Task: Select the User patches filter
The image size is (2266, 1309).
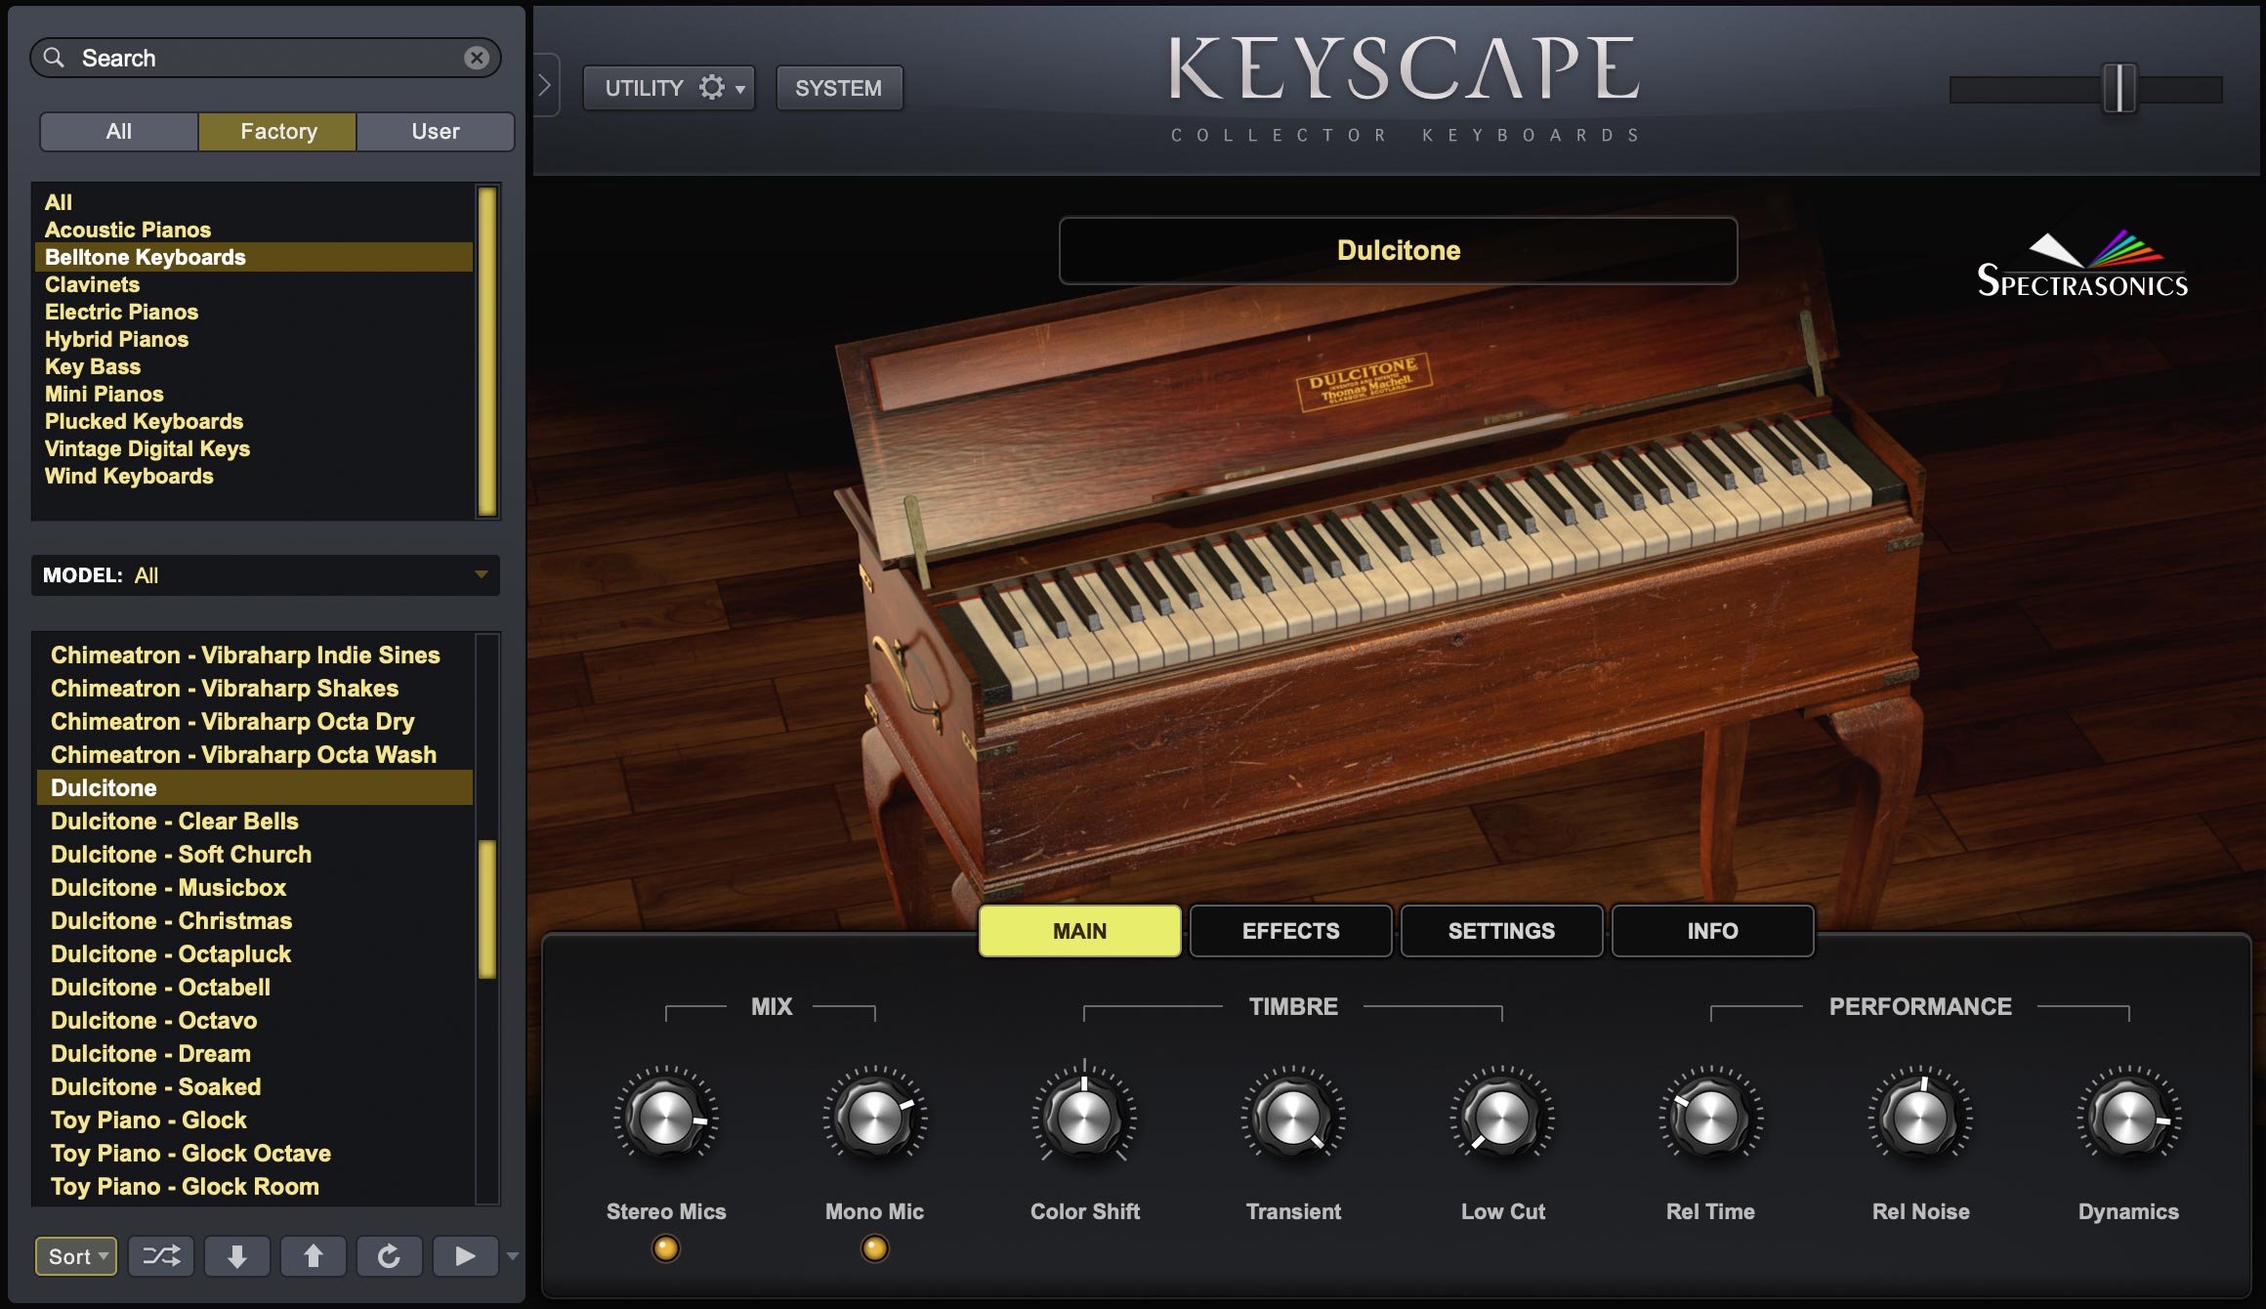Action: coord(436,131)
